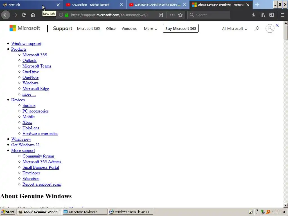Open the Xbox link

27,122
